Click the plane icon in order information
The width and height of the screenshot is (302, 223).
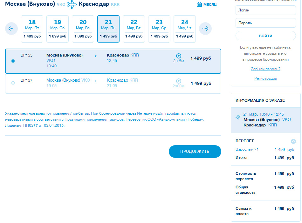point(238,117)
